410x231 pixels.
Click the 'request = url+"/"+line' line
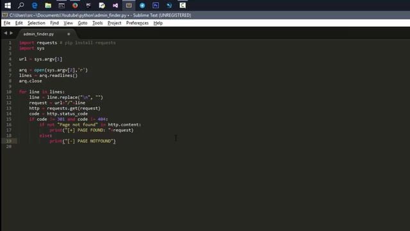coord(57,103)
